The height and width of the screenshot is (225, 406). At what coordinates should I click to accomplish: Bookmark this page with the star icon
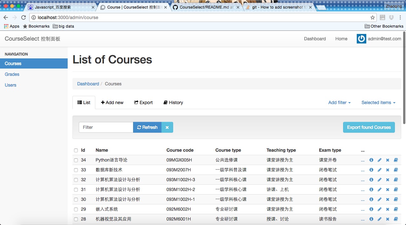click(373, 17)
